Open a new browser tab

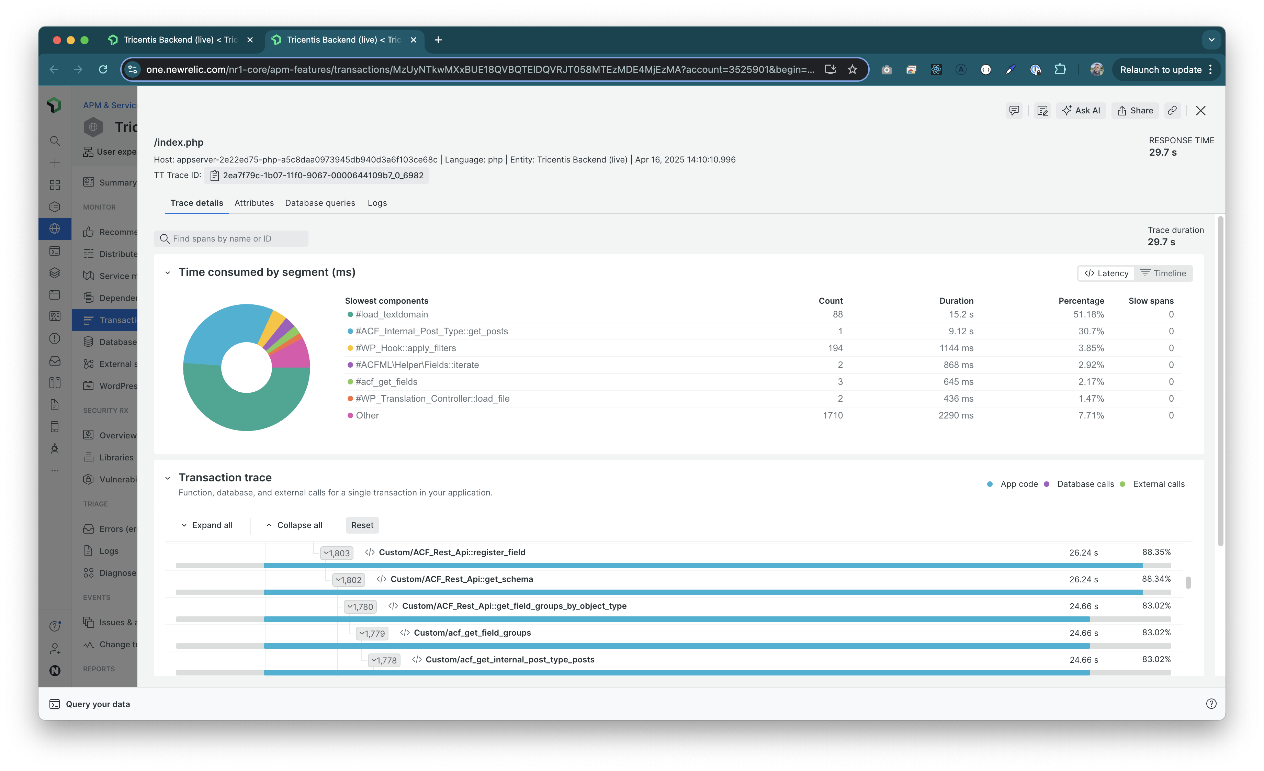coord(438,40)
